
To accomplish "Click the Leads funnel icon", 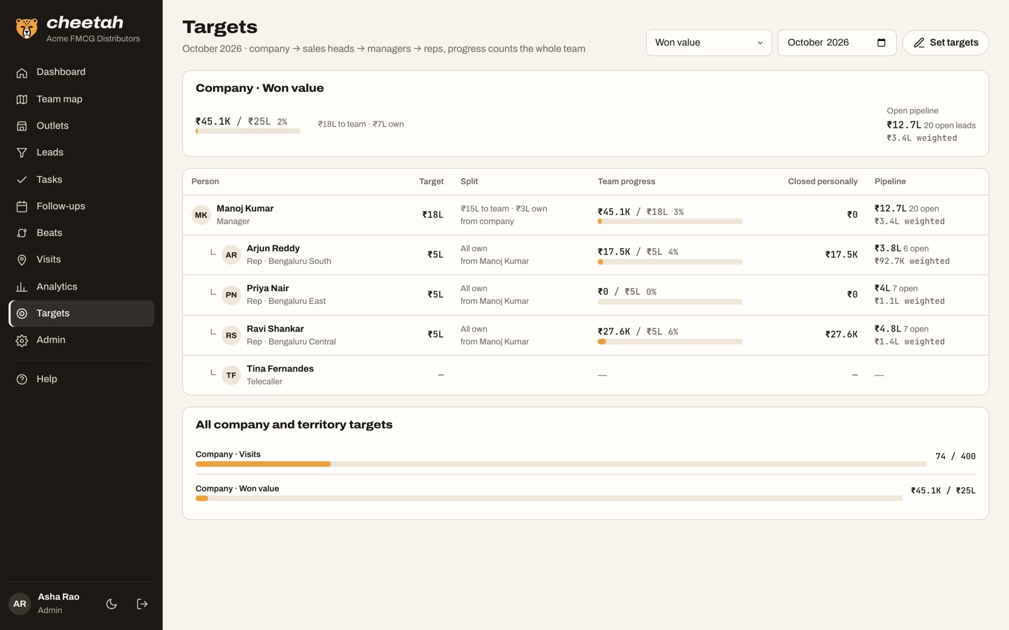I will 22,152.
